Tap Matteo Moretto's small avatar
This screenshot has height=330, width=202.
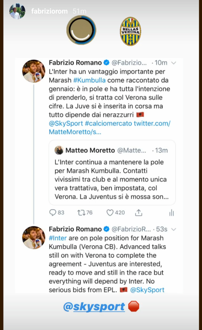[59, 150]
